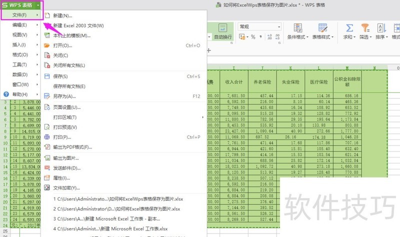Click the 失业保险 header cell
This screenshot has height=237, width=400.
(291, 82)
